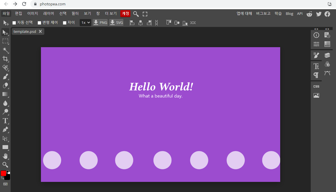Open the 1x scale dropdown
336x192 pixels.
tap(85, 22)
